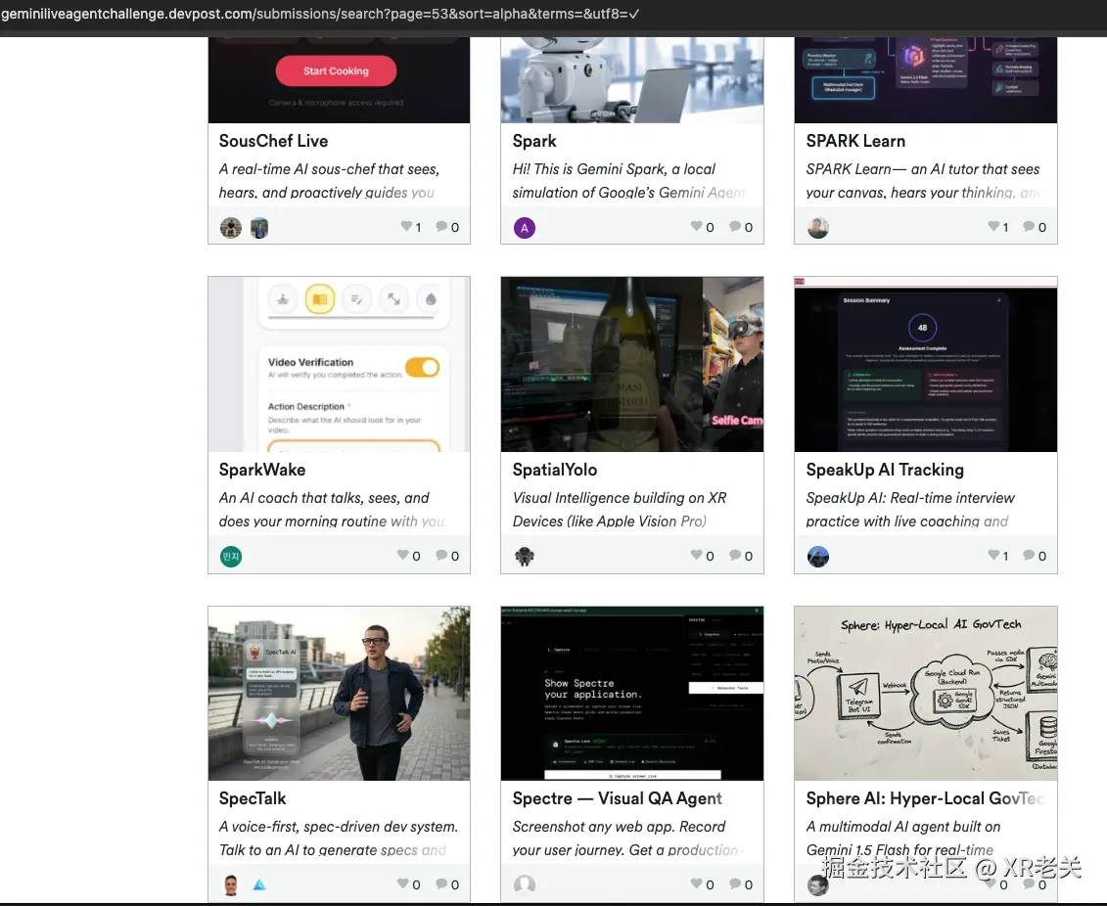Open the author avatar on SpeakUp AI Tracking card
The image size is (1107, 906).
pos(818,556)
